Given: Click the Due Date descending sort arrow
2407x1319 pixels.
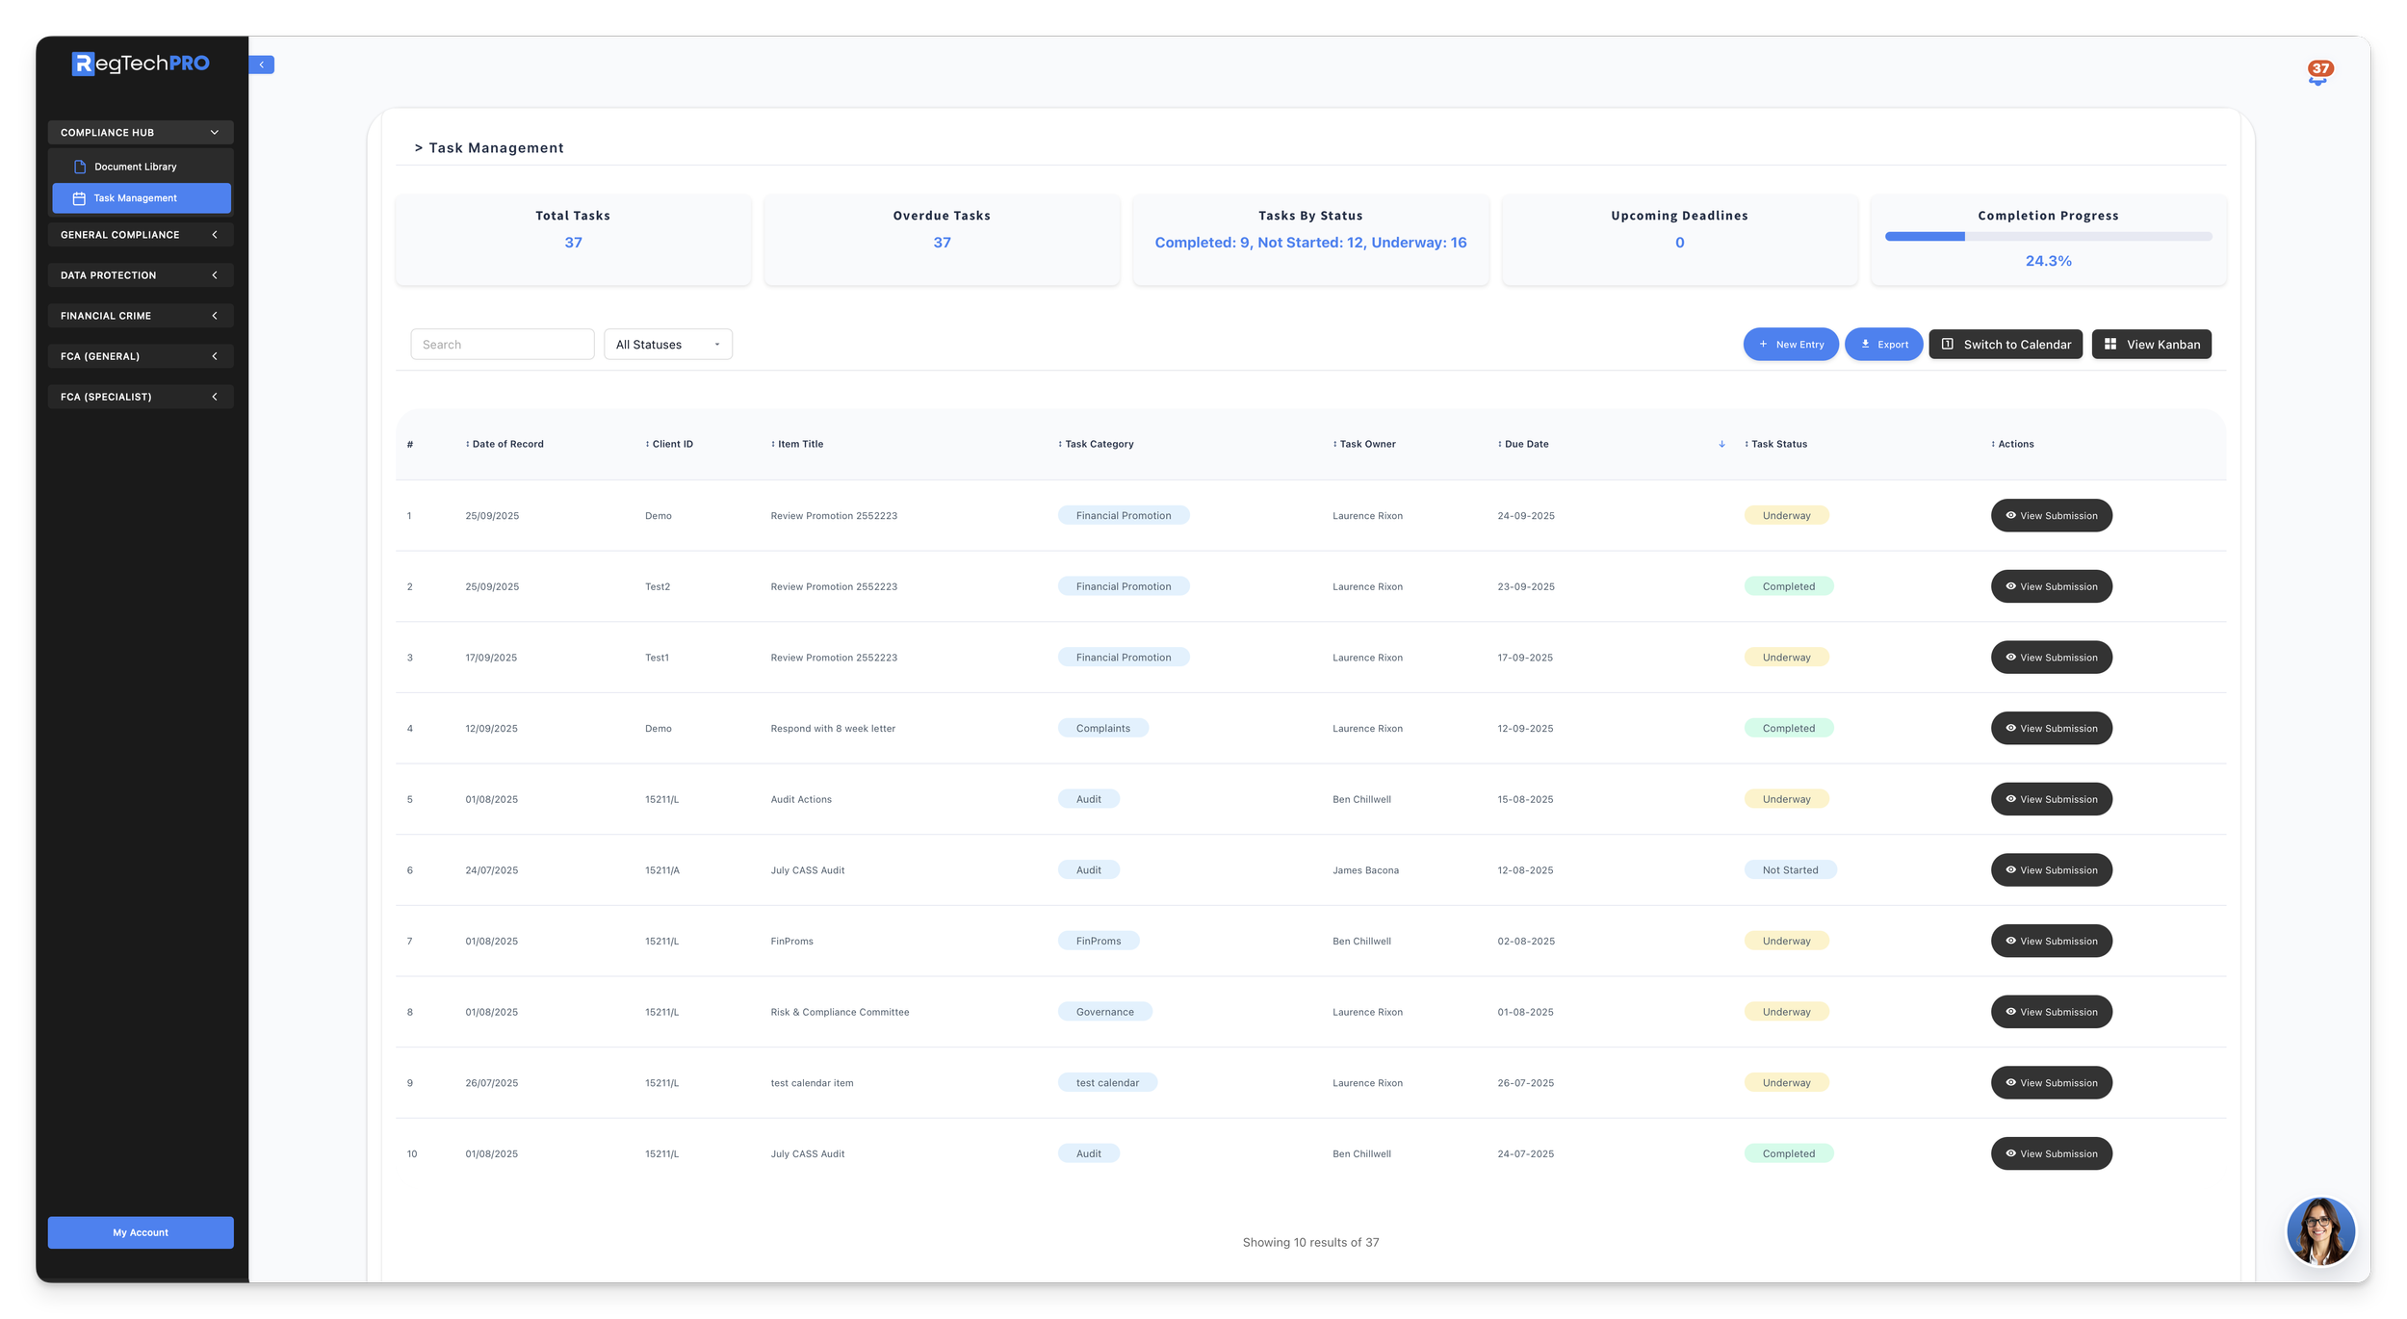Looking at the screenshot, I should [x=1721, y=444].
